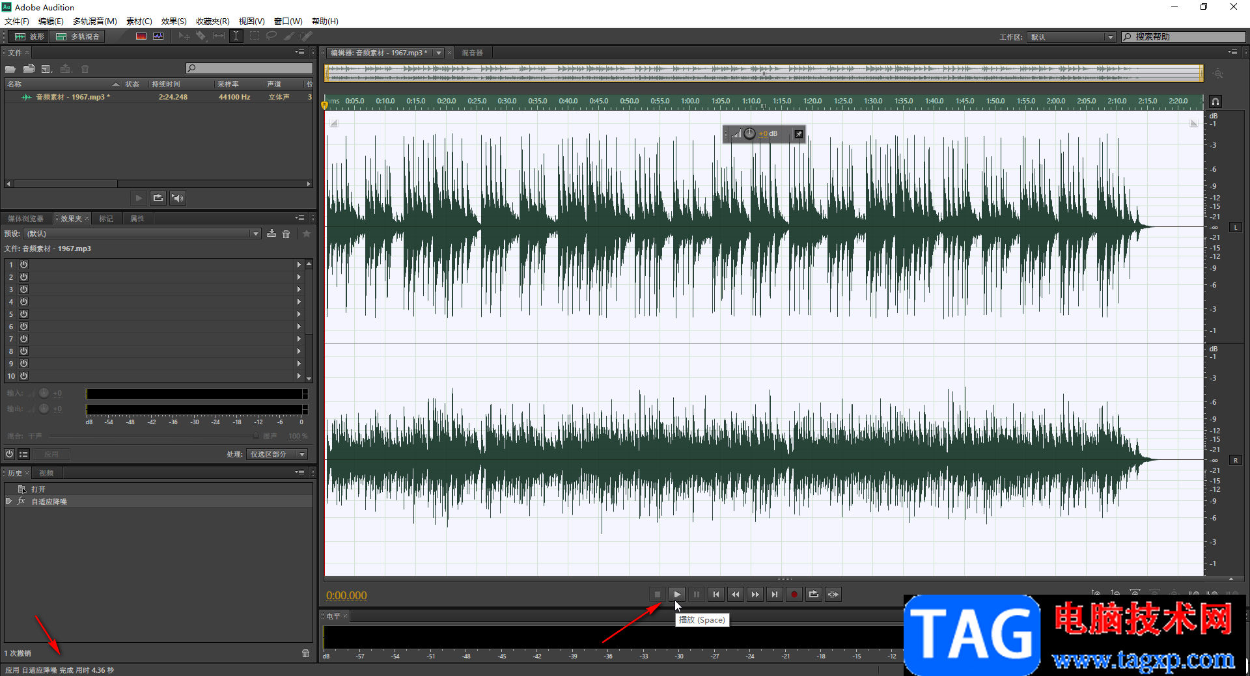Click the transport loop playback button
1250x676 pixels.
point(814,594)
